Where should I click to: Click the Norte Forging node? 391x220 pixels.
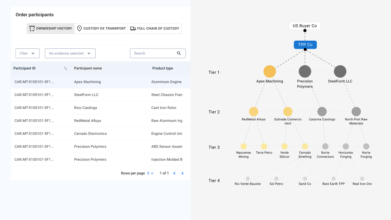coord(366,146)
